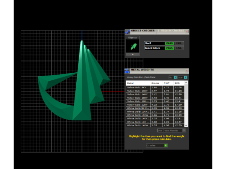Image resolution: width=226 pixels, height=169 pixels.
Task: Select the White Gold:14KW row
Action: click(x=155, y=125)
